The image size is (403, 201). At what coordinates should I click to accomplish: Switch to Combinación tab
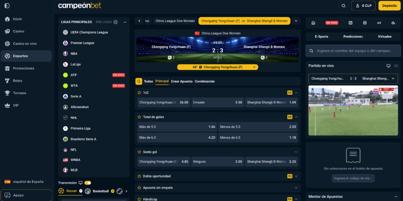click(x=205, y=81)
